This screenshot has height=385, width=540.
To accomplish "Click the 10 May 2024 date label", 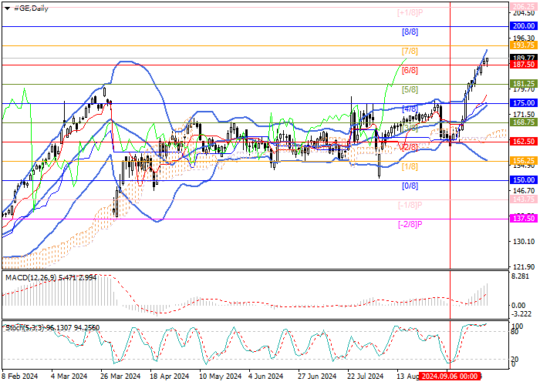I will click(221, 377).
